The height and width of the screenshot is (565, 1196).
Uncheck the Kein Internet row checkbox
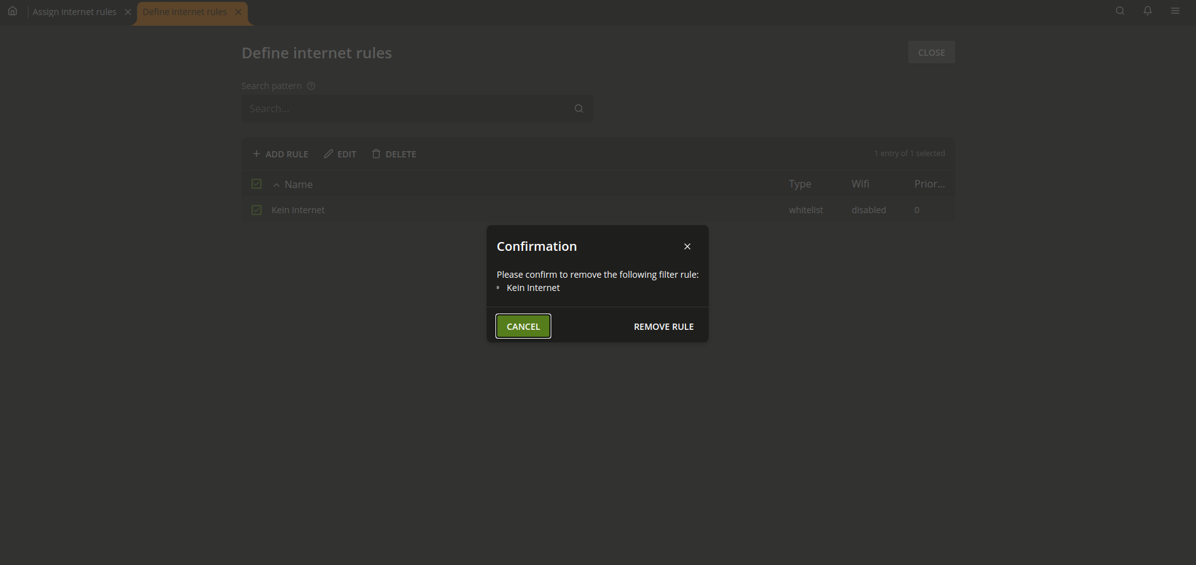point(257,210)
